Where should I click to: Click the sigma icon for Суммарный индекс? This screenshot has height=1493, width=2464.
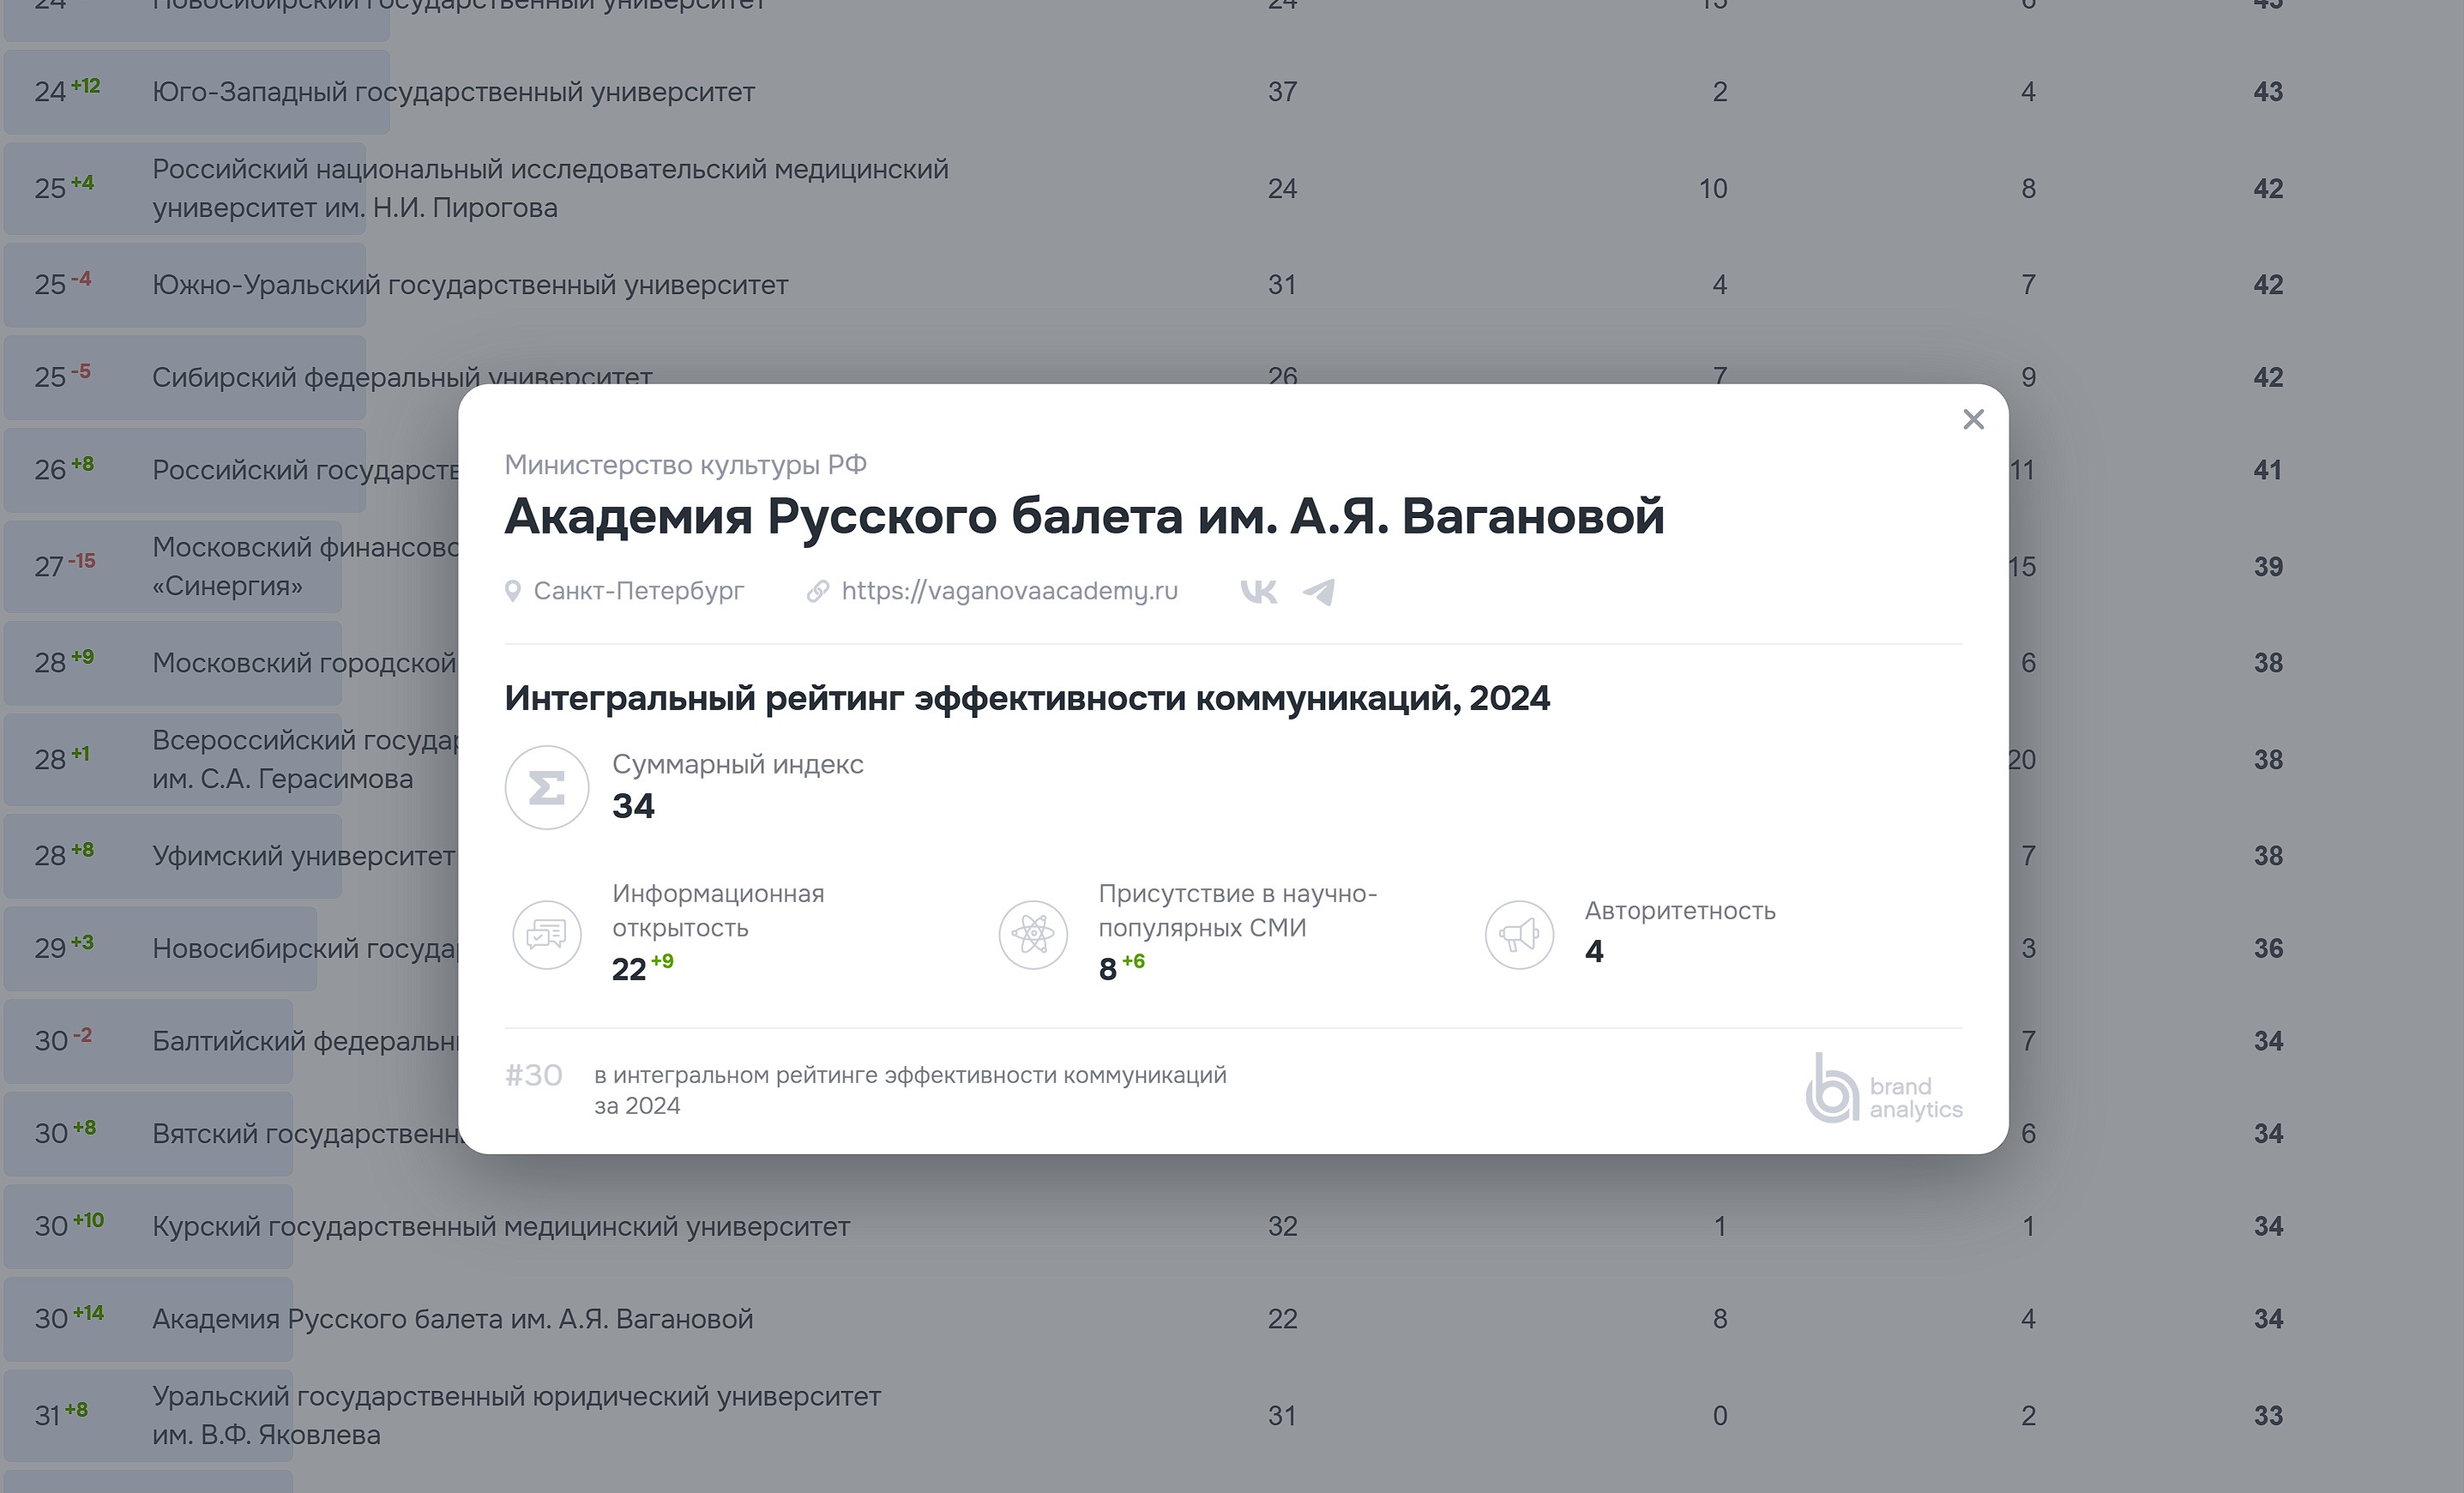coord(547,787)
